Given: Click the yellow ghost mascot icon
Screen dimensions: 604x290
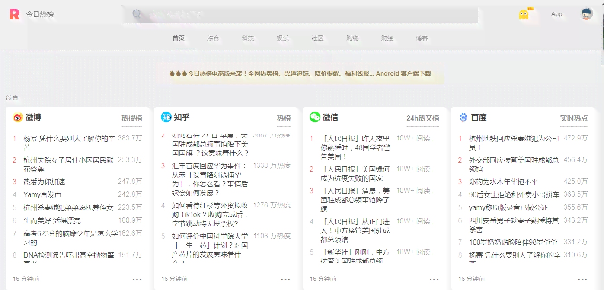Looking at the screenshot, I should (x=524, y=15).
